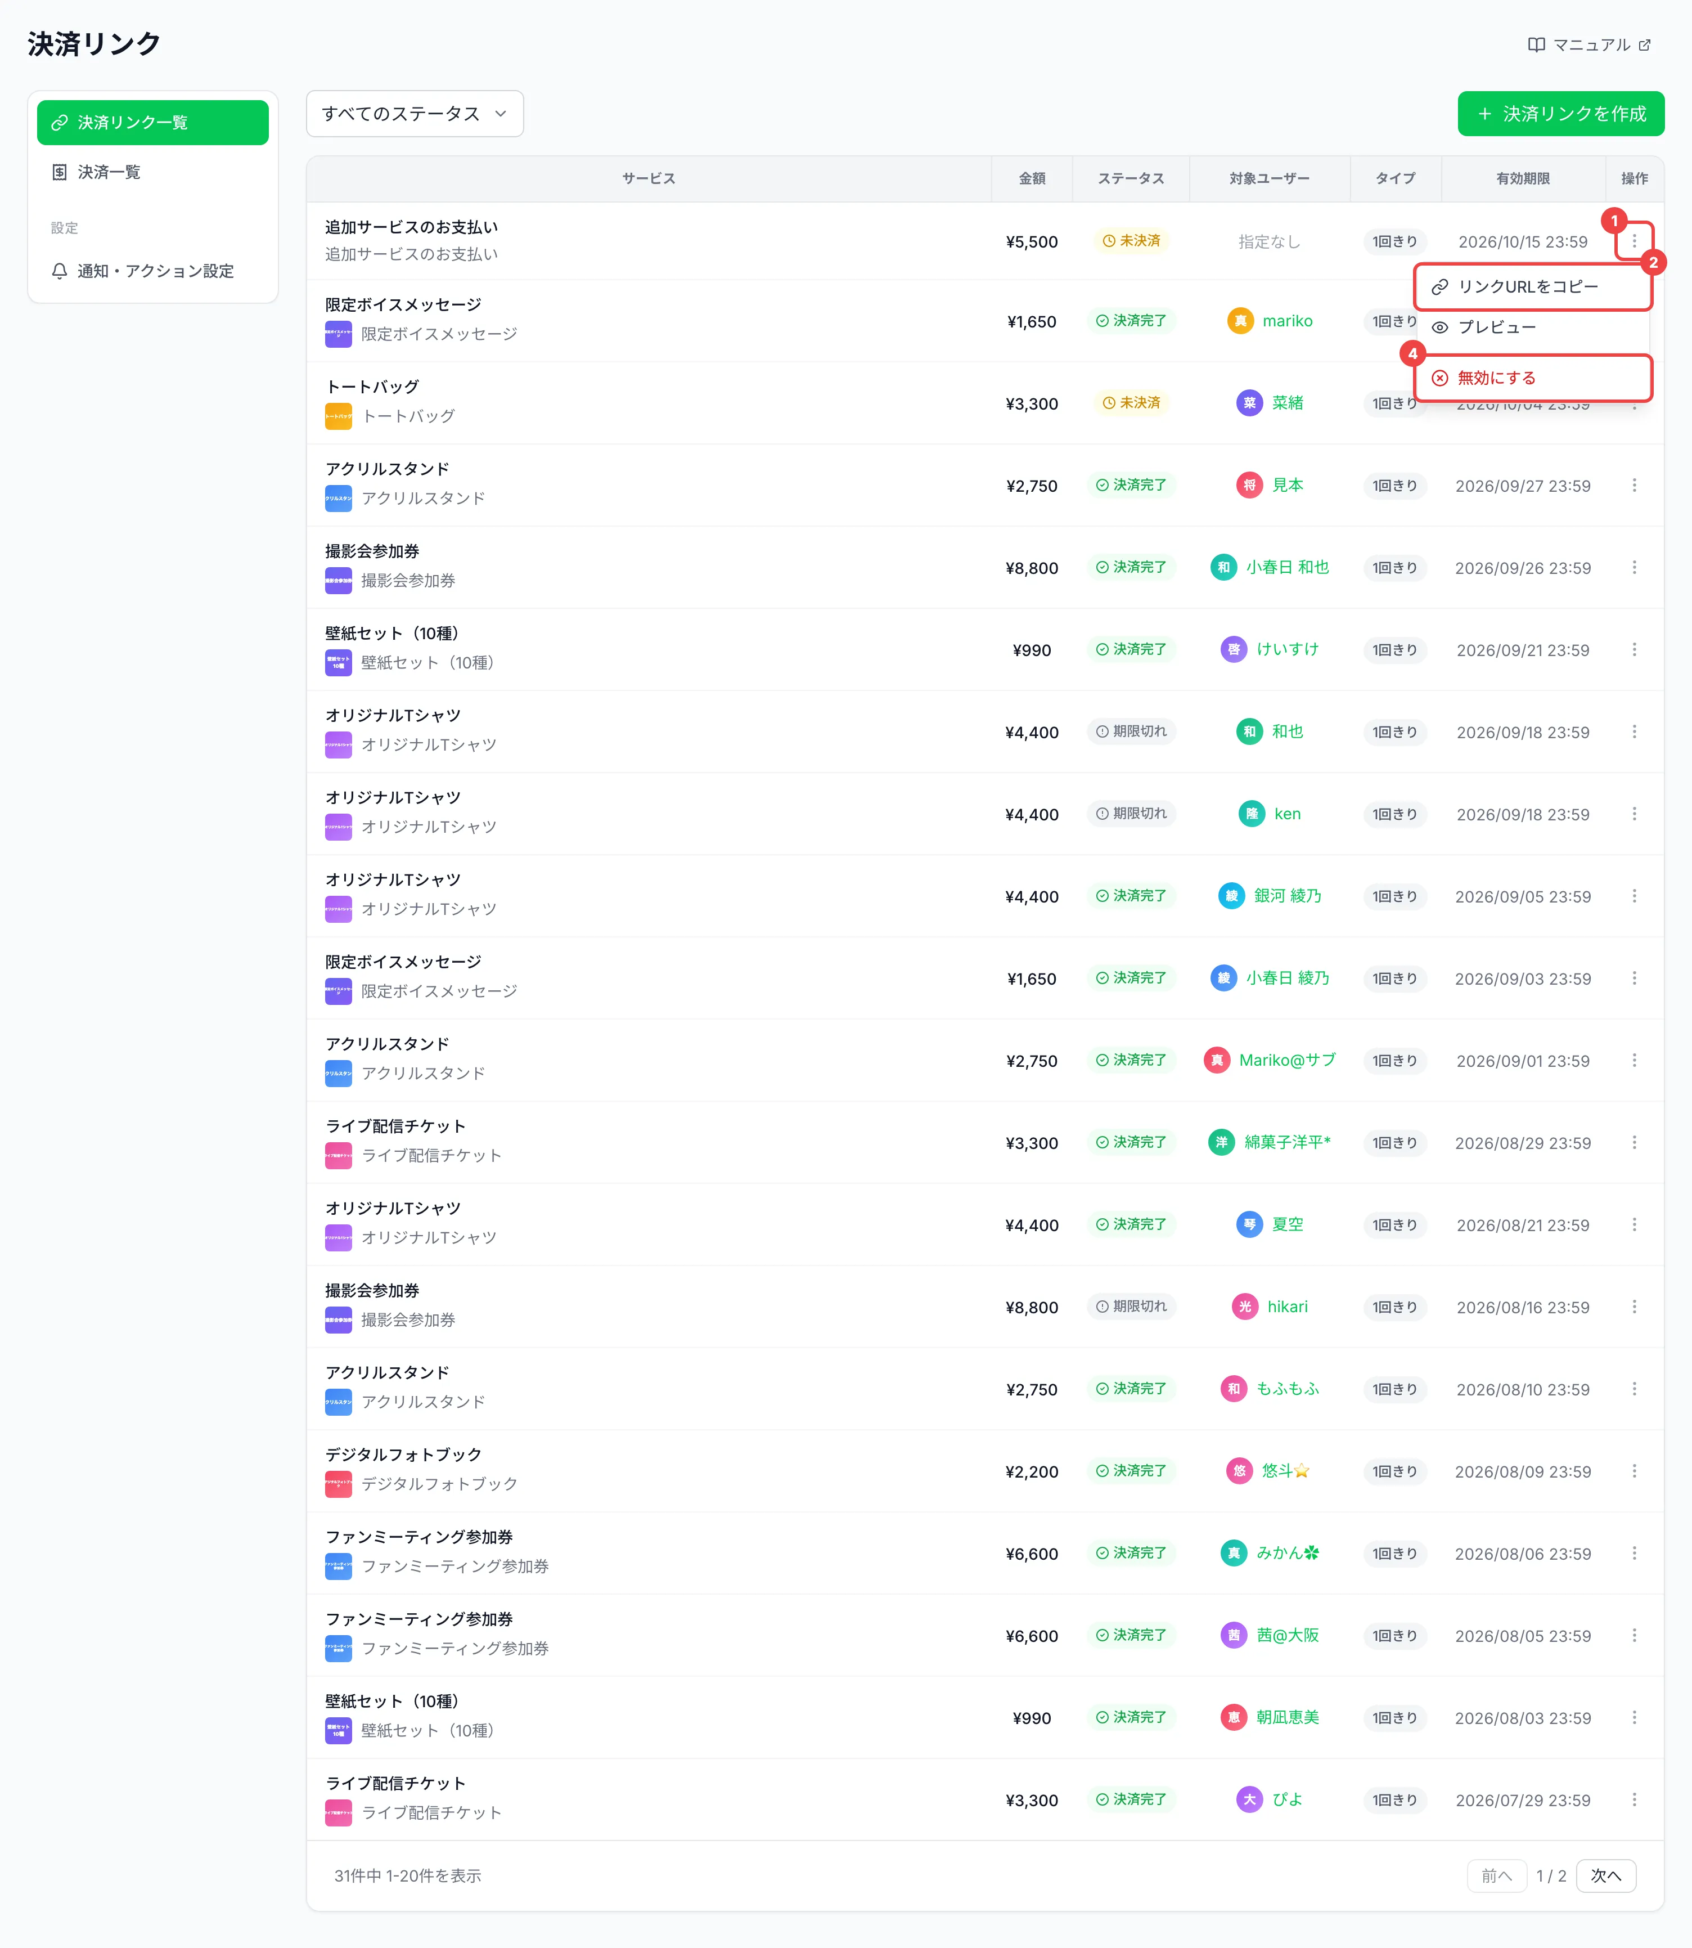Screen dimensions: 1692x1948
Task: Open user link 茜@大阪
Action: (x=1287, y=1636)
